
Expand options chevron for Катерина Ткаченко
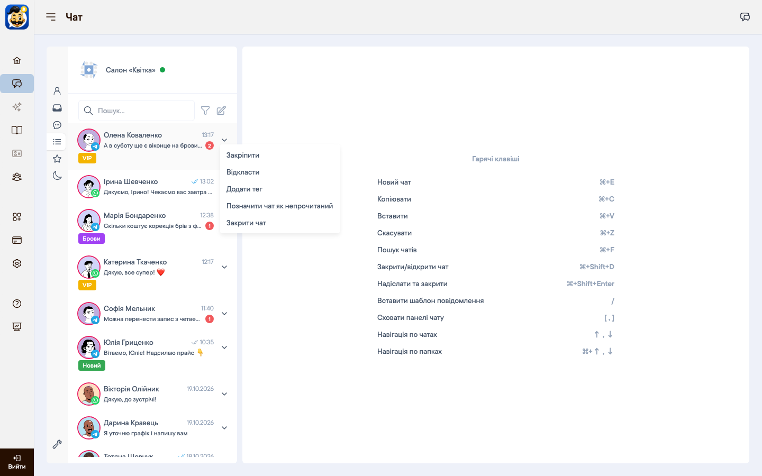pyautogui.click(x=224, y=267)
